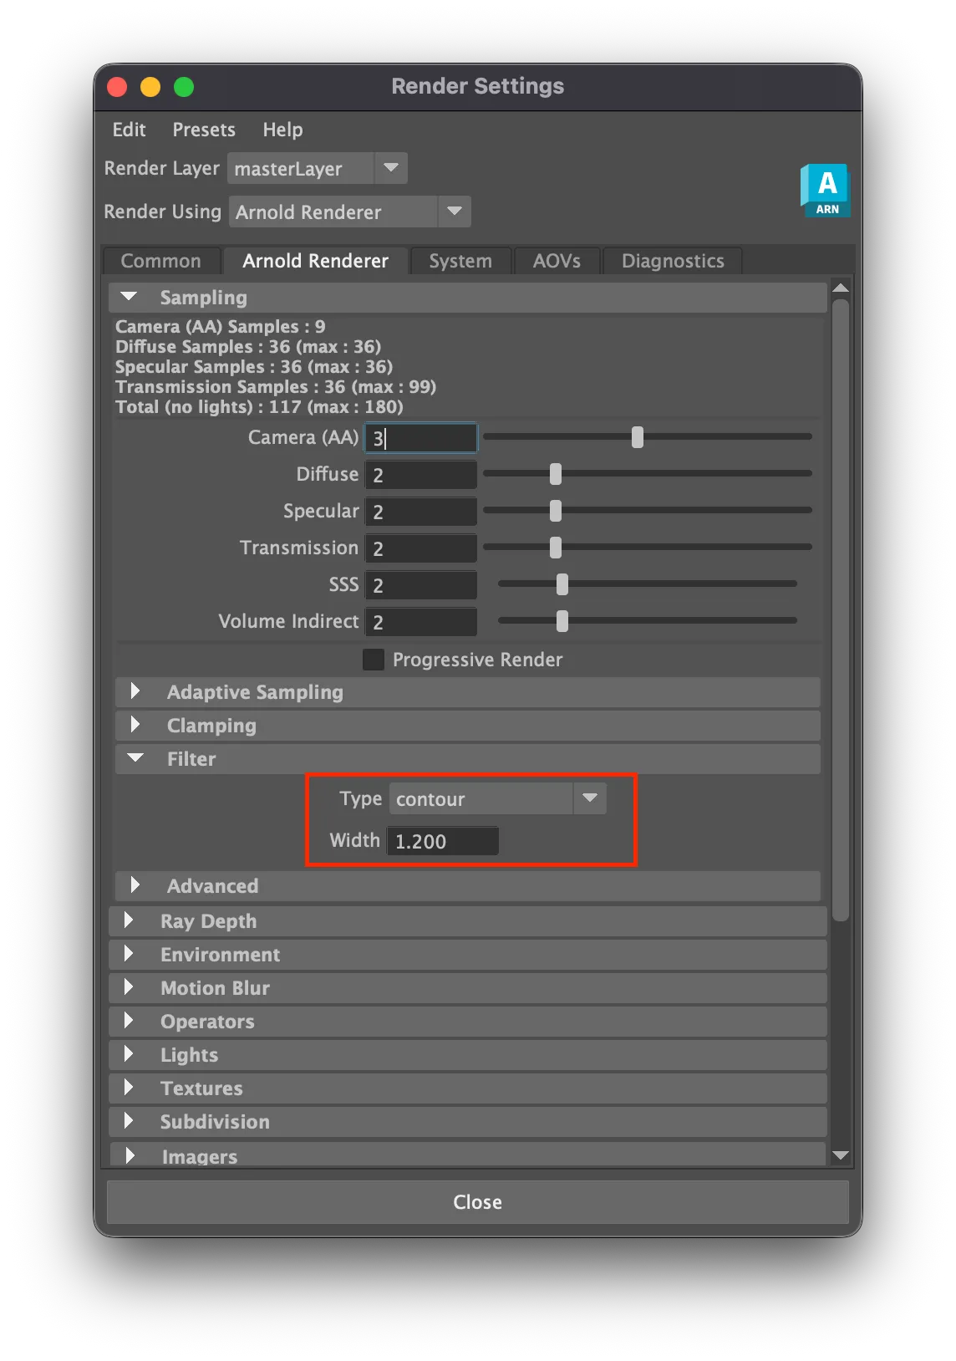This screenshot has height=1361, width=956.
Task: Expand the Lights section
Action: click(x=467, y=1055)
